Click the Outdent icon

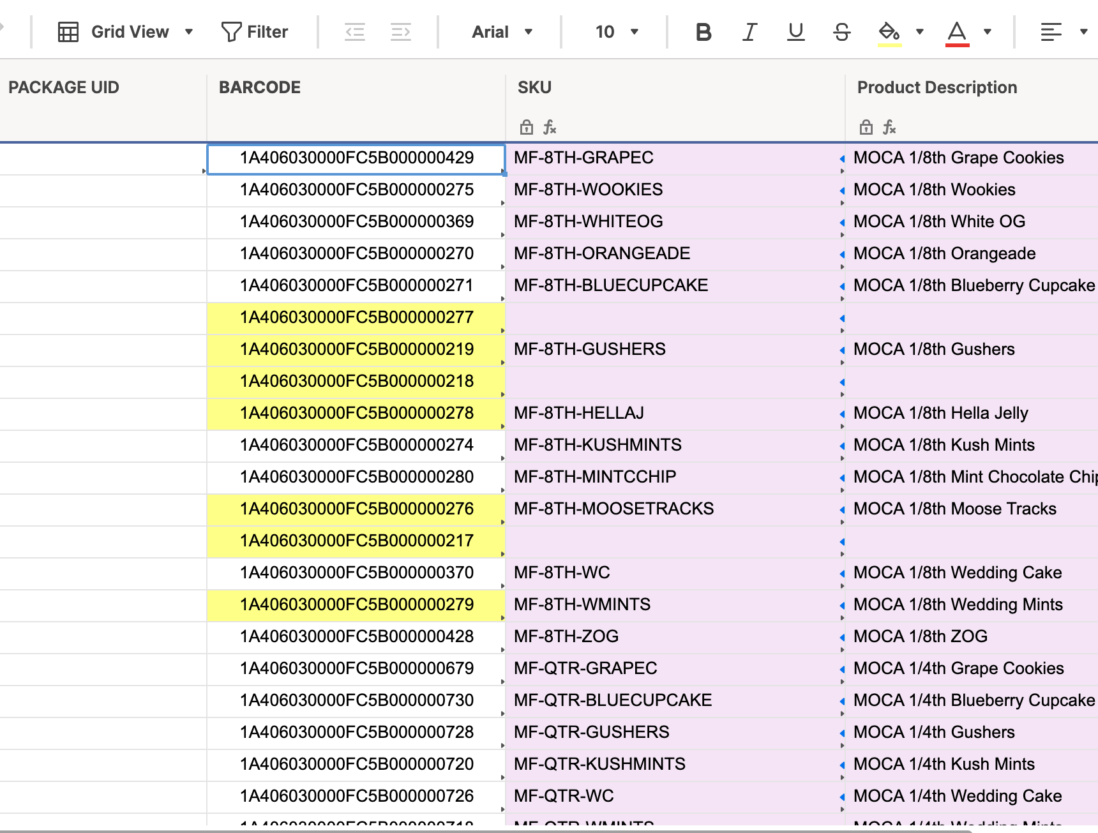click(355, 32)
